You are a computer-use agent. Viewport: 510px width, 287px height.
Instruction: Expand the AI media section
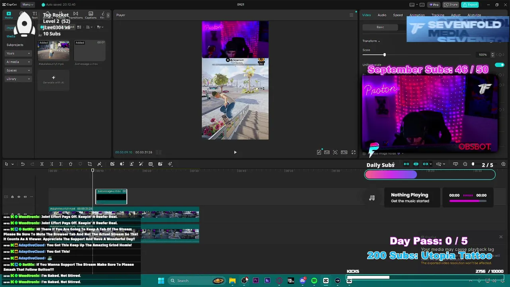(18, 62)
